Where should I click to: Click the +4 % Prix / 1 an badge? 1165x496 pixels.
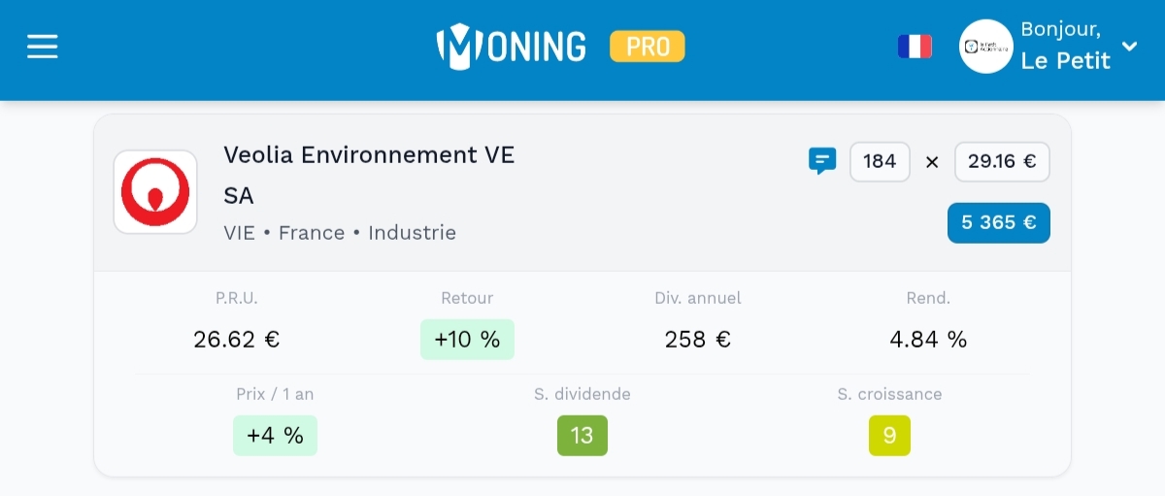click(x=275, y=436)
